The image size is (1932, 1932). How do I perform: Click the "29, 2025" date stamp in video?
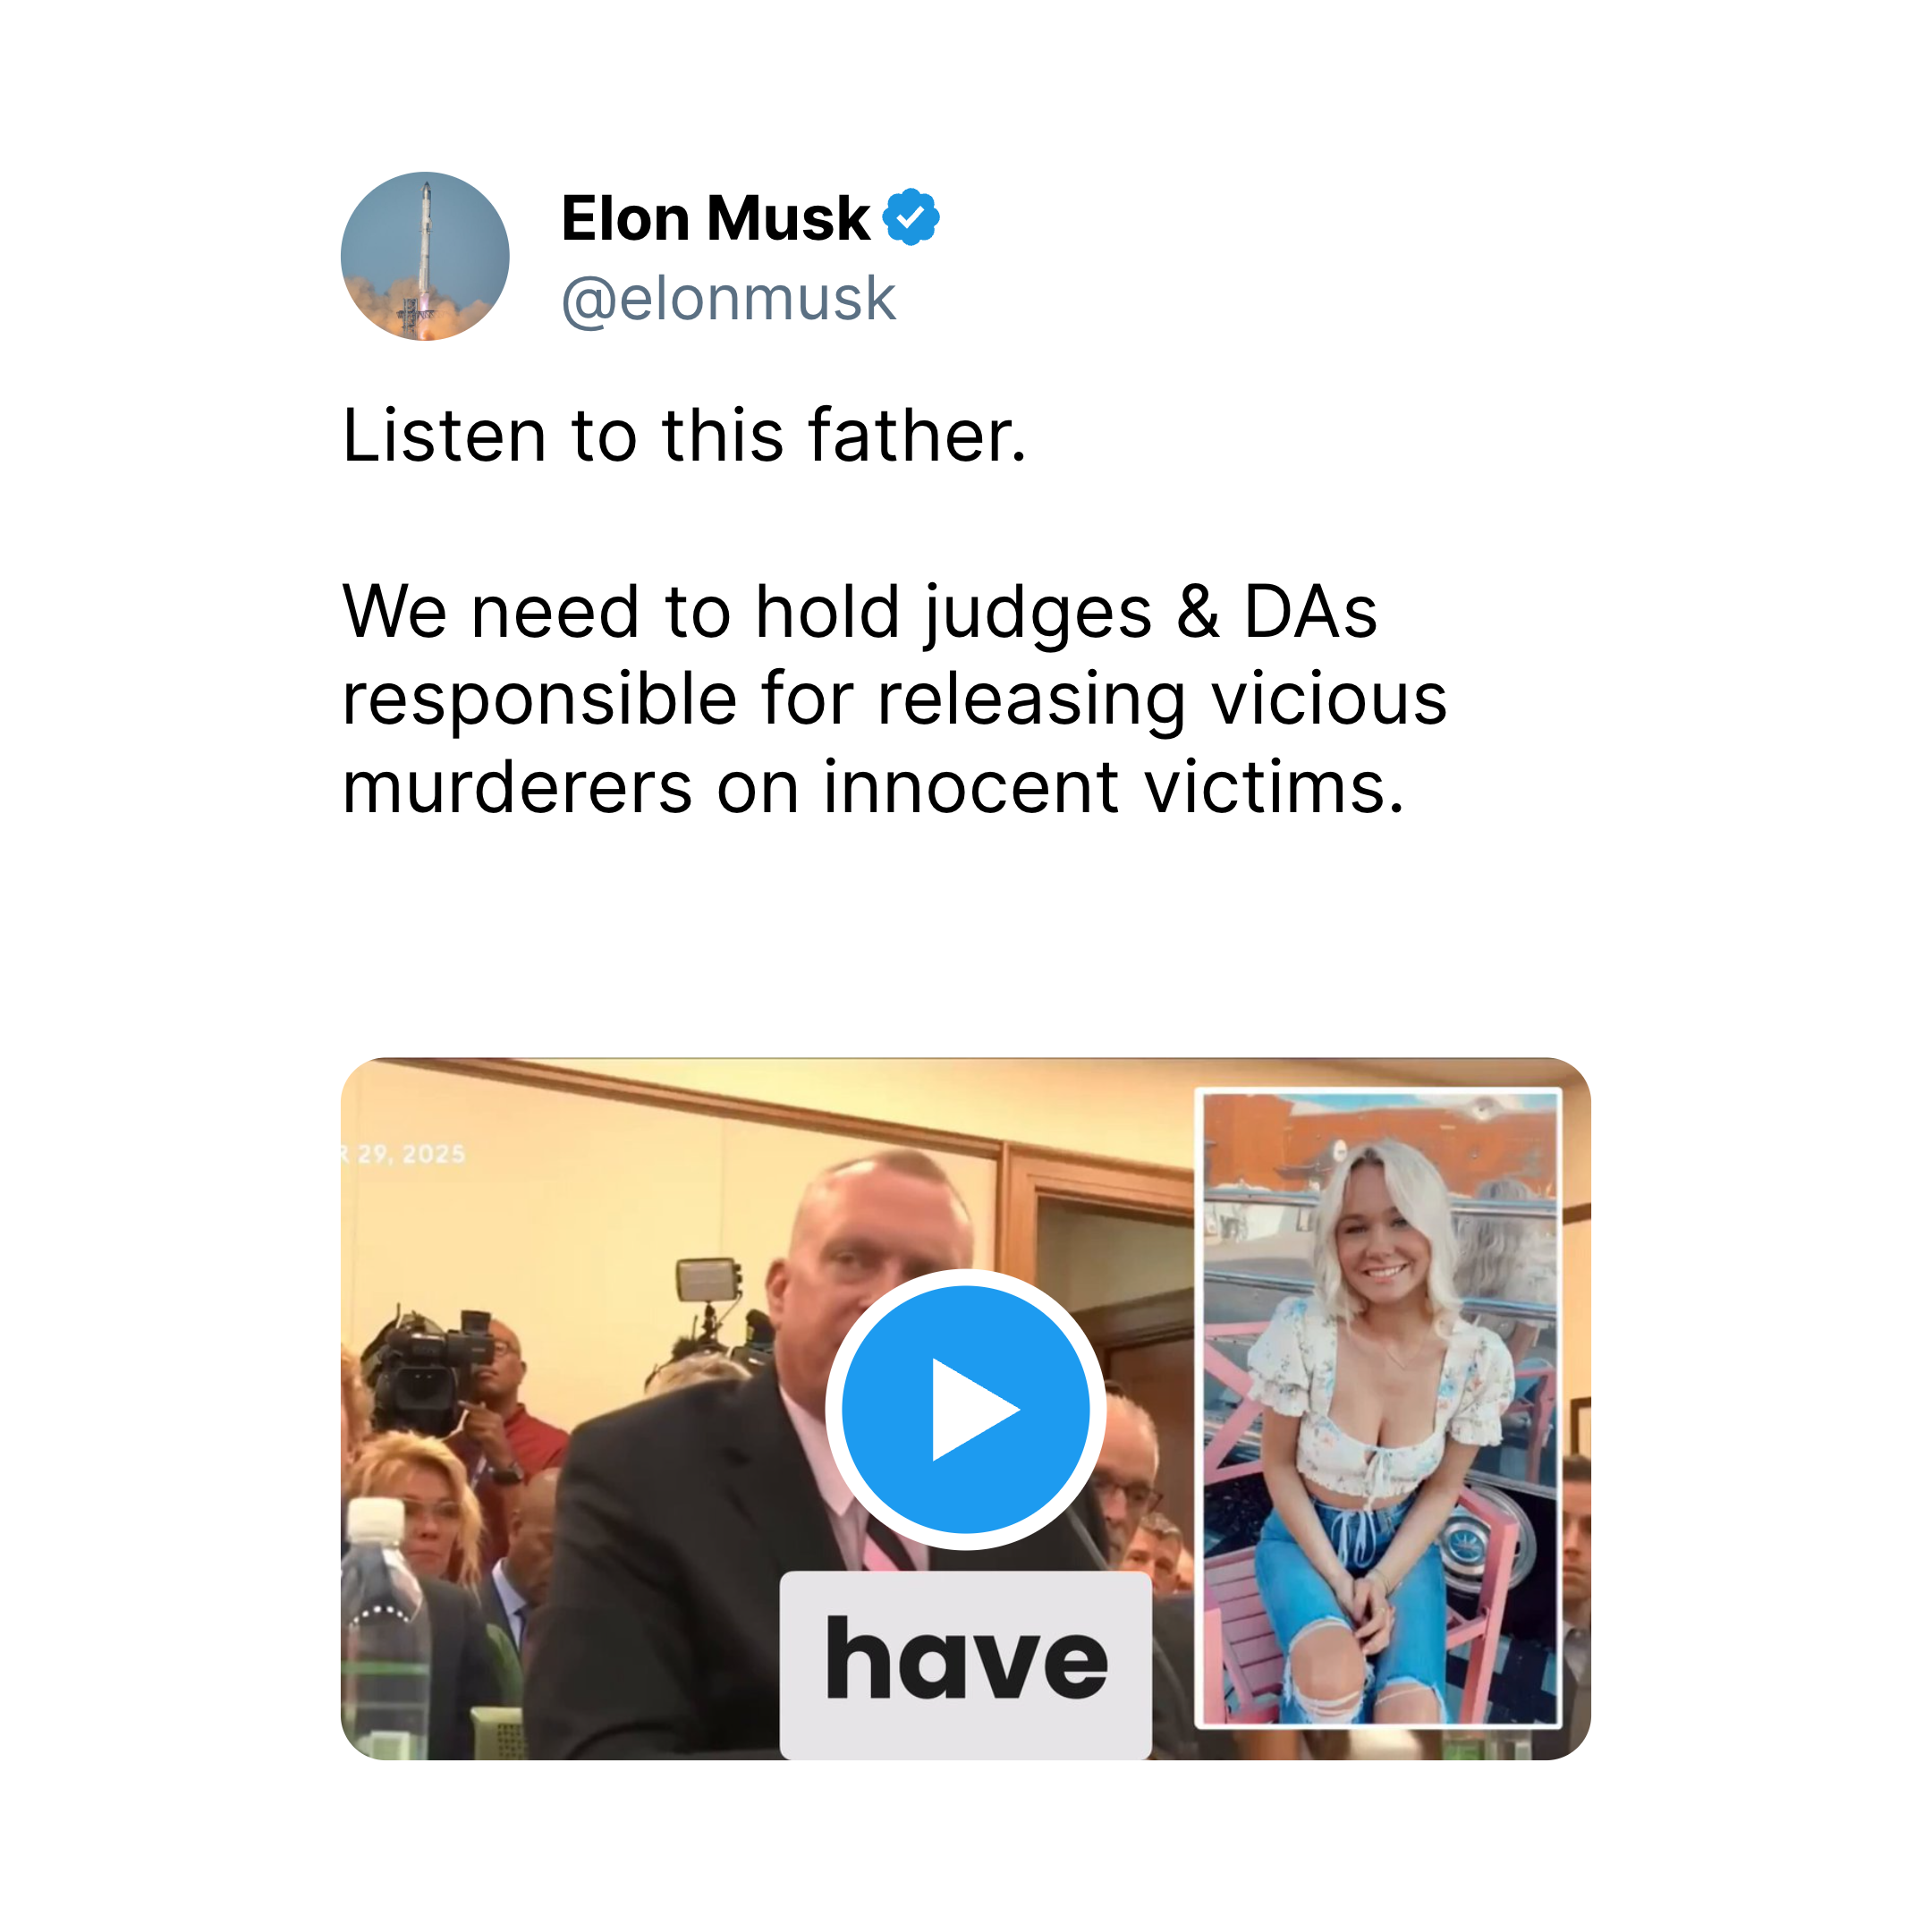click(408, 1154)
